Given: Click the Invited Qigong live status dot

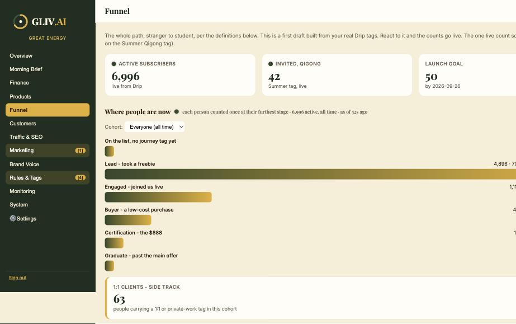Looking at the screenshot, I should tap(271, 64).
